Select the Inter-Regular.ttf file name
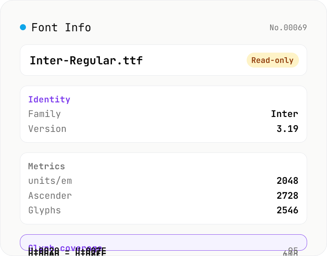Viewport: 327px width, 256px height. coord(86,60)
